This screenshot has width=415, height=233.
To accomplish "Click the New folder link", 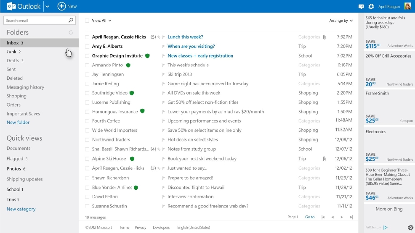I will point(18,123).
